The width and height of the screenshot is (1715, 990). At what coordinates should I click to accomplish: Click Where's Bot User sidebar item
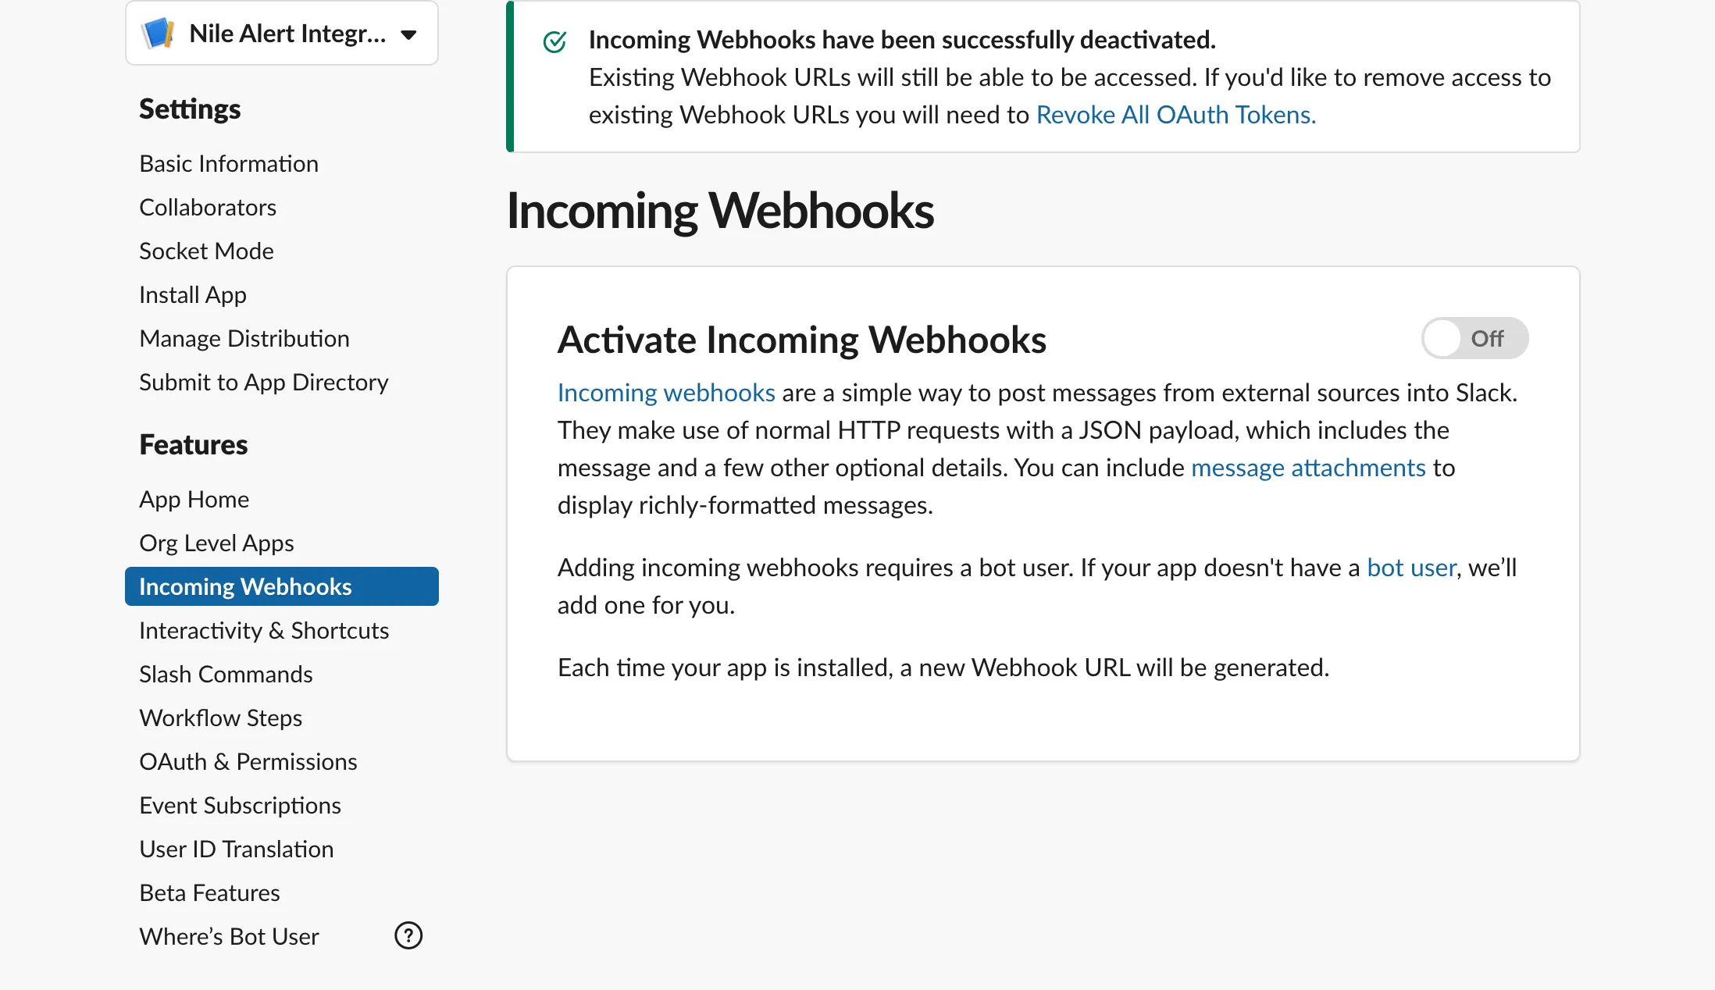[x=229, y=937]
